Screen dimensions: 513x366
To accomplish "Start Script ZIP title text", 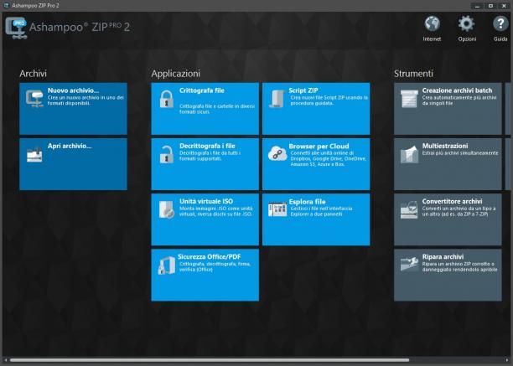I will coord(303,90).
